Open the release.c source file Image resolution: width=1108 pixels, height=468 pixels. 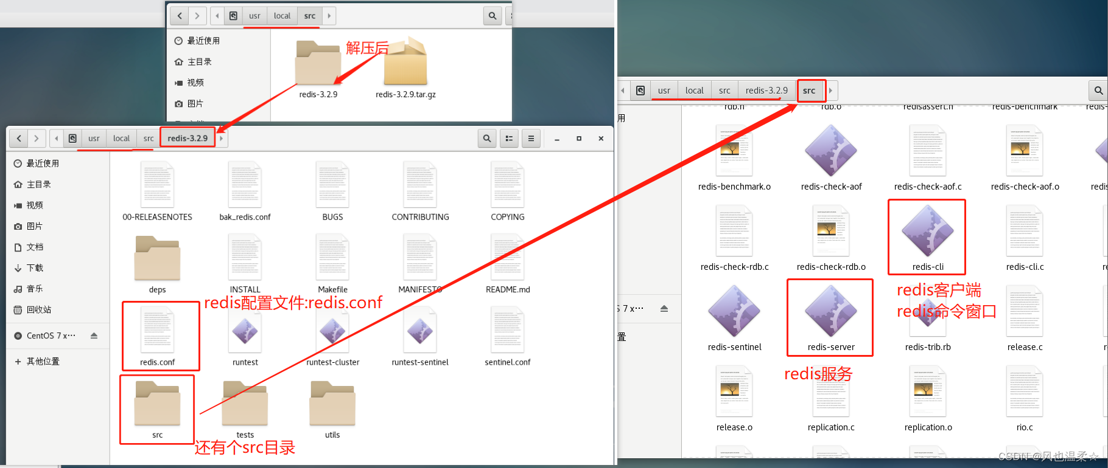(x=1025, y=317)
